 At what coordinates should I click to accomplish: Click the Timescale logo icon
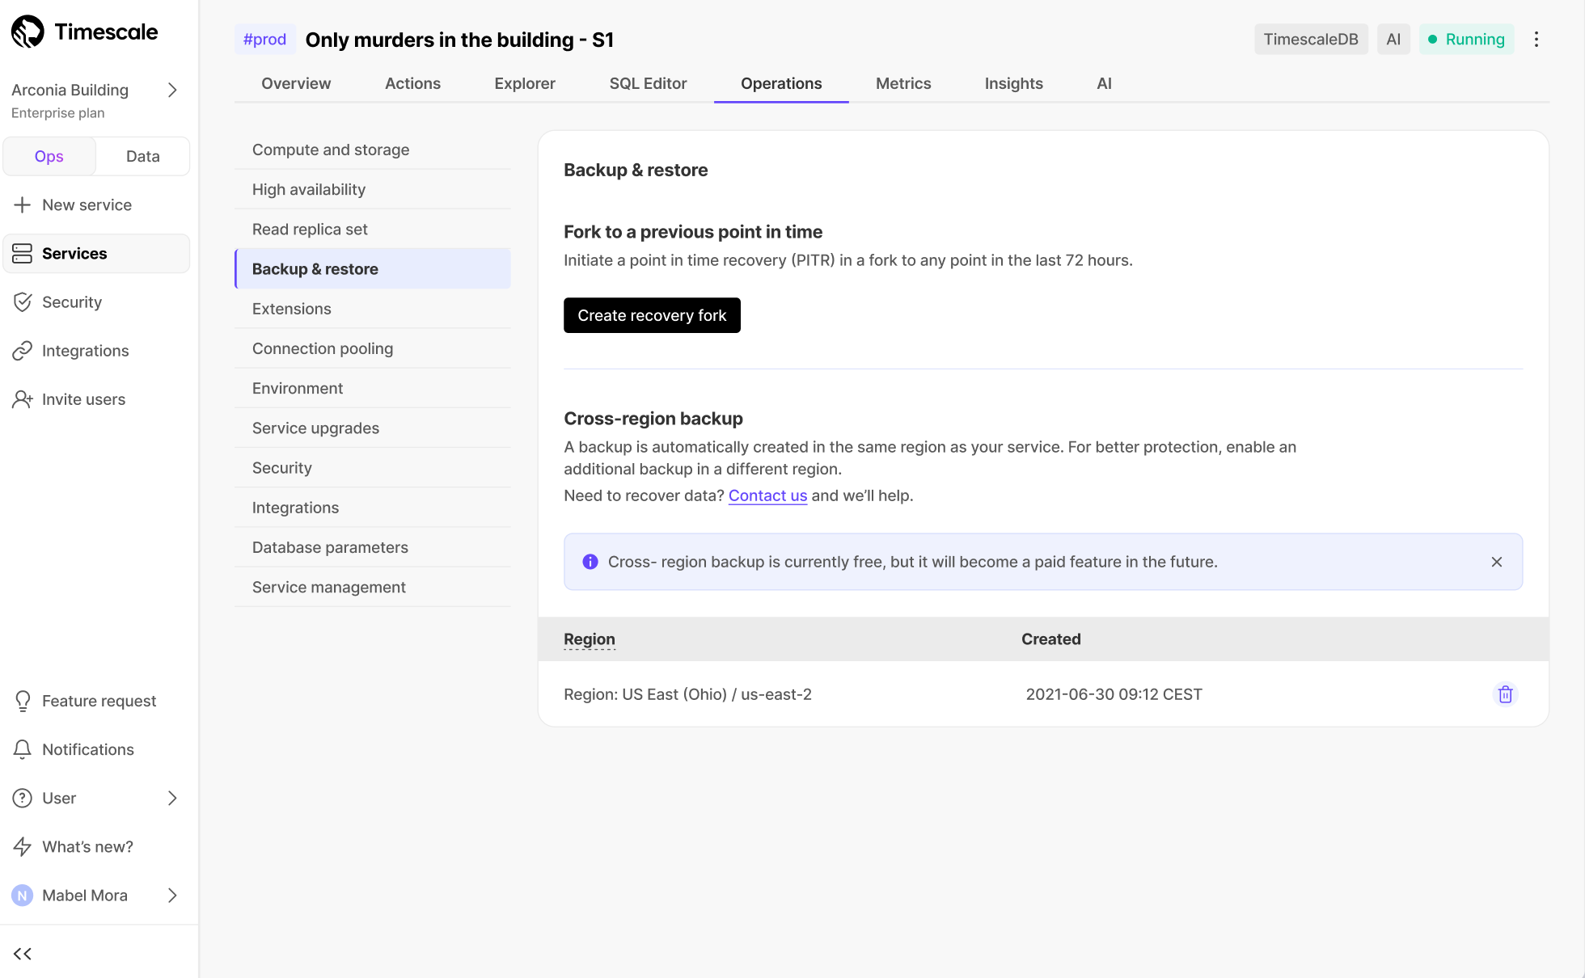tap(27, 32)
